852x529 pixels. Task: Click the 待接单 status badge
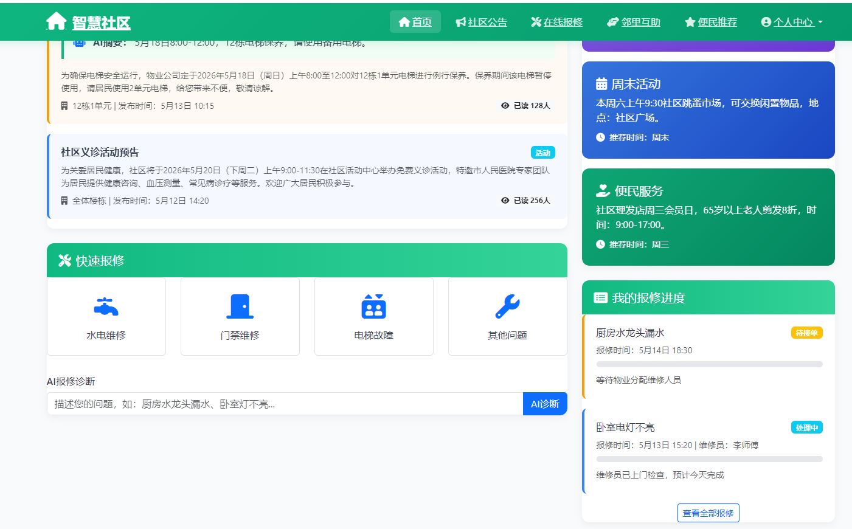[806, 333]
